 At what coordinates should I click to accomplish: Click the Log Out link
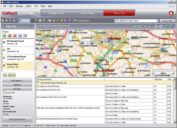171,6
